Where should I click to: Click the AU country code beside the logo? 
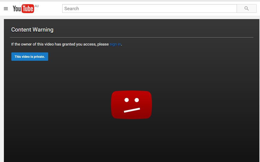click(37, 6)
